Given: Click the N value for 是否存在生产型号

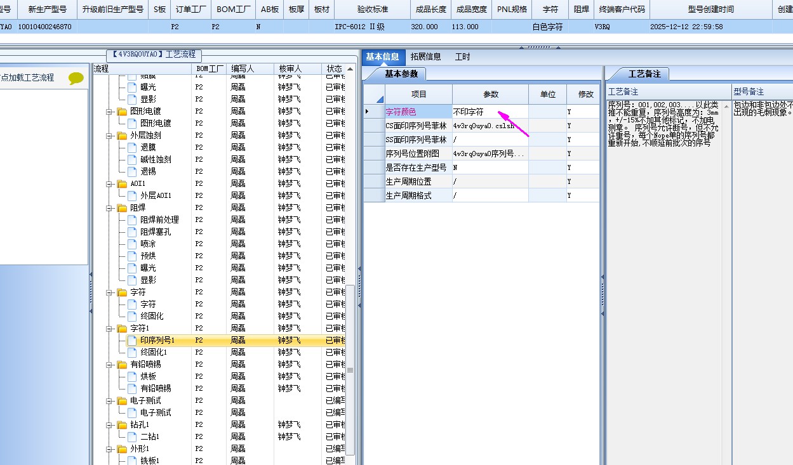Looking at the screenshot, I should (490, 167).
